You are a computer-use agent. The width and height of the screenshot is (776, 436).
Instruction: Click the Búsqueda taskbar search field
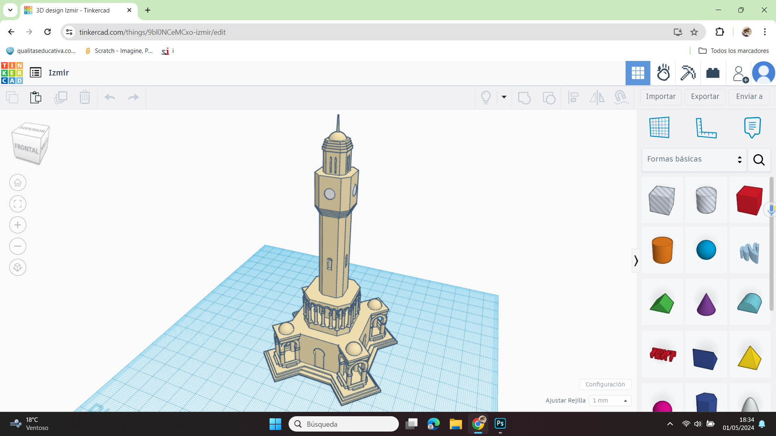click(x=344, y=424)
